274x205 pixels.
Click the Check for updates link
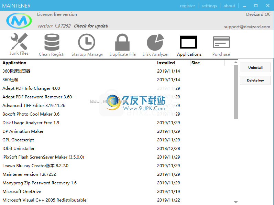(x=91, y=26)
